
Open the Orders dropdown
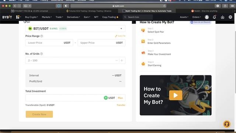(x=197, y=17)
